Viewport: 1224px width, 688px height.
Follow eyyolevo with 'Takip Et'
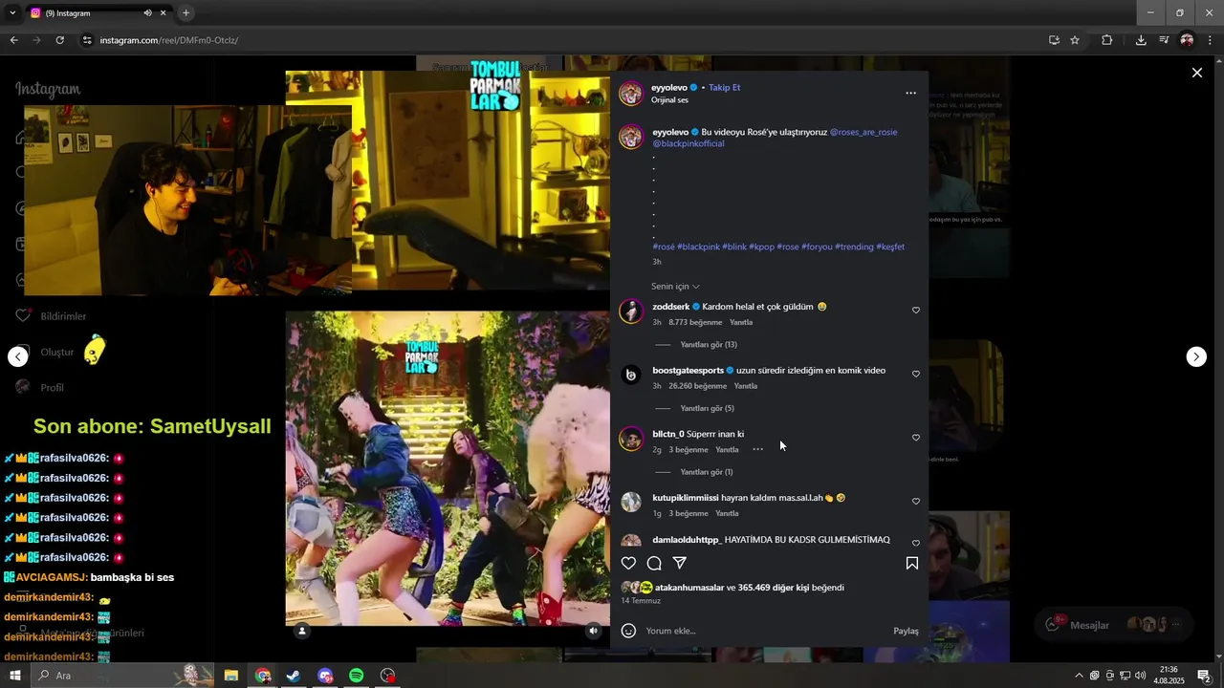coord(724,87)
